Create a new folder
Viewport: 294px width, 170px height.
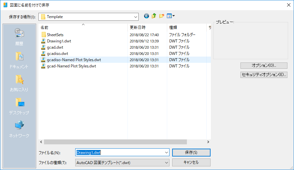pos(161,16)
